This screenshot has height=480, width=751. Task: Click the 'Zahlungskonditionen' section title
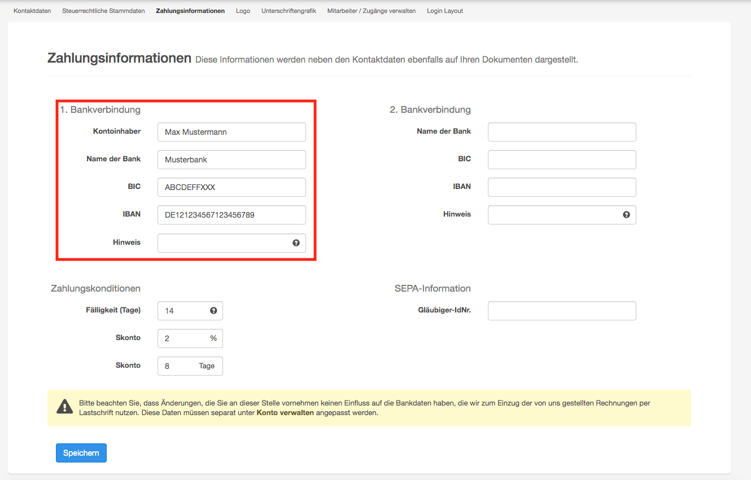[95, 288]
